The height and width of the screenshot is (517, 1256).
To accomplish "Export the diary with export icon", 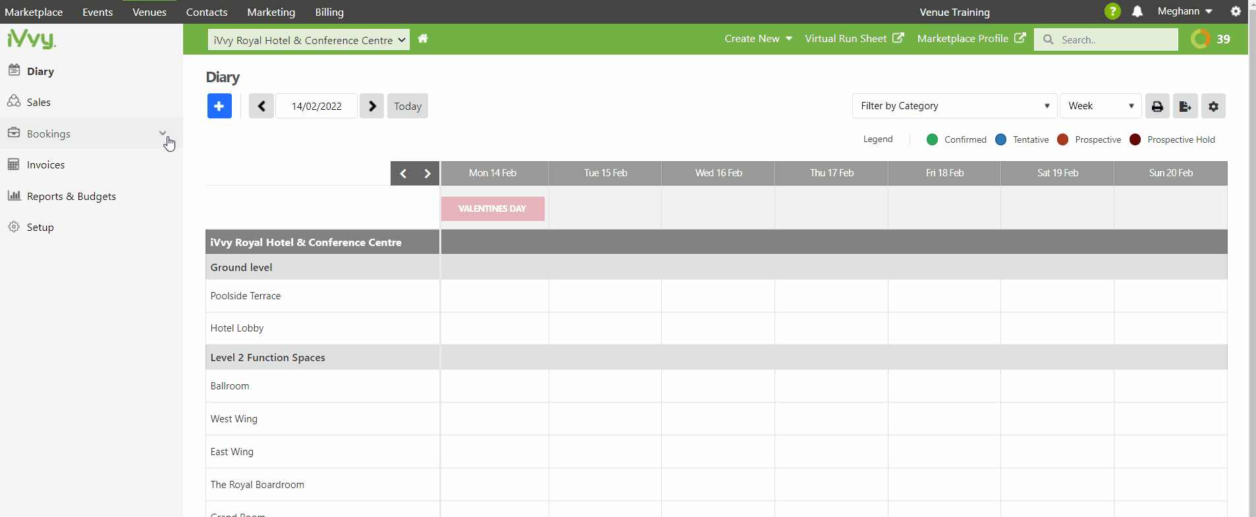I will coord(1186,106).
